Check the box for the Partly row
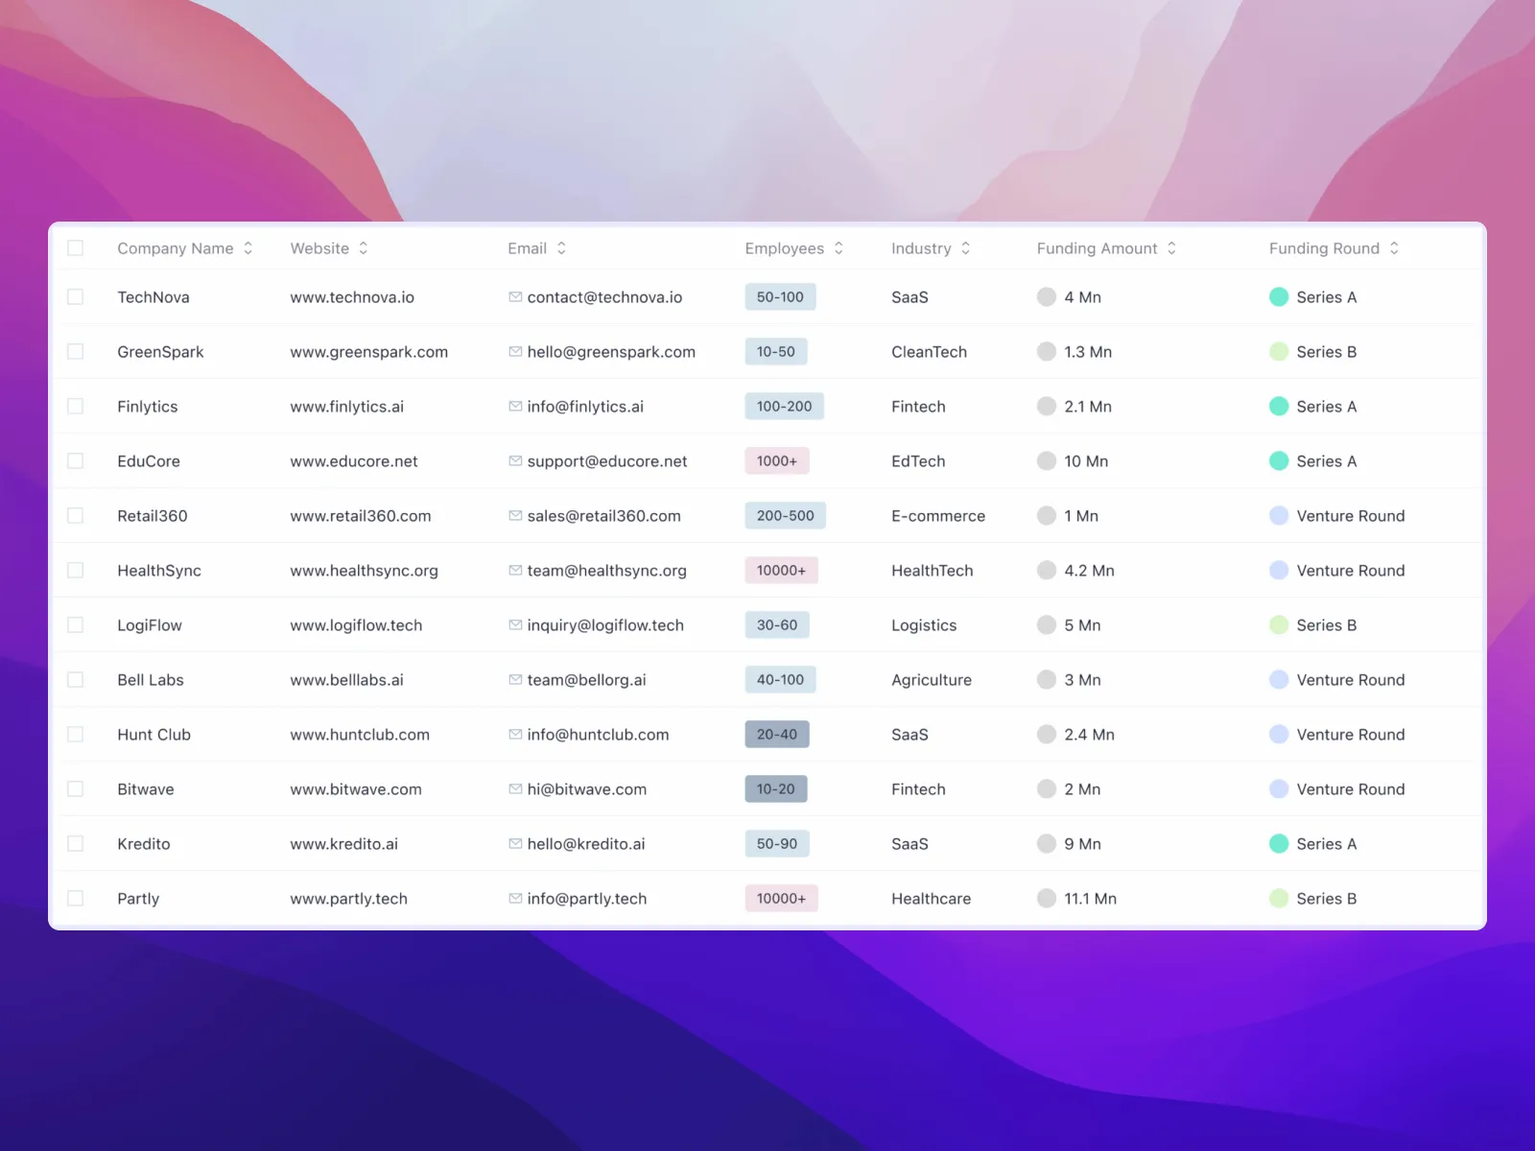The height and width of the screenshot is (1151, 1535). pos(76,899)
